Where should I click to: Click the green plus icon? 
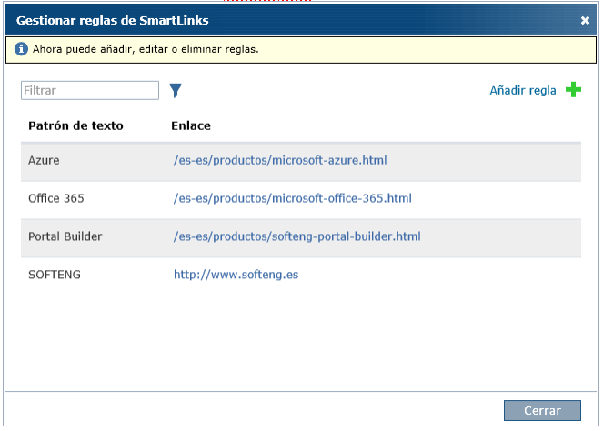click(x=573, y=90)
